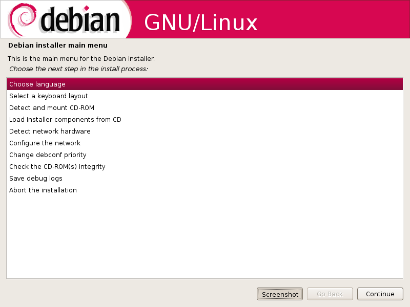This screenshot has width=410, height=307.
Task: Choose Save debug logs
Action: 205,178
